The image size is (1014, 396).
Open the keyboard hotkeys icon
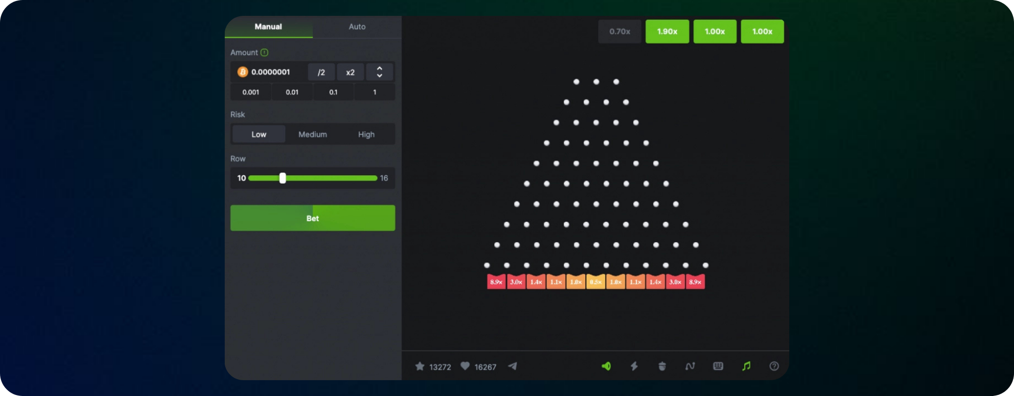coord(718,366)
